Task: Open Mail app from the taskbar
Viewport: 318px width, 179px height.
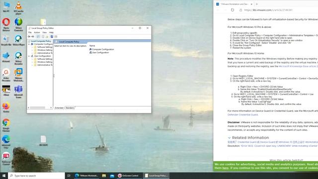Action: [x=112, y=176]
